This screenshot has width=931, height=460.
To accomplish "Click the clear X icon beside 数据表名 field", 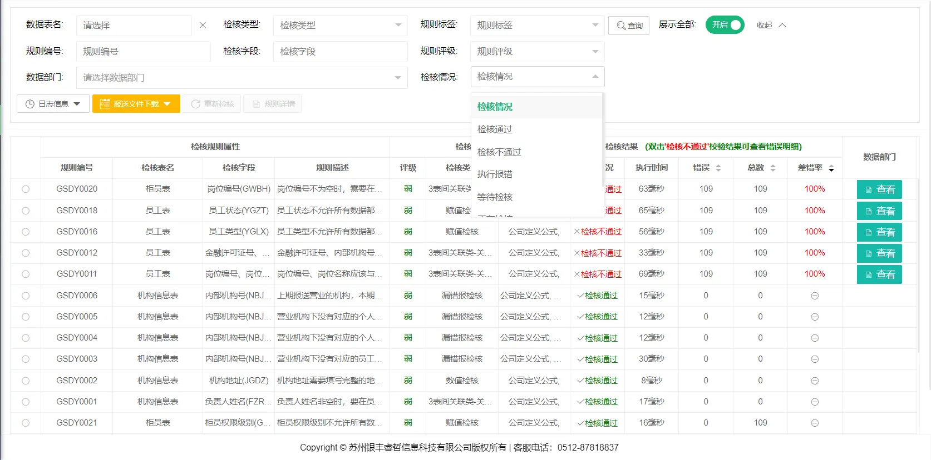I will coord(203,25).
